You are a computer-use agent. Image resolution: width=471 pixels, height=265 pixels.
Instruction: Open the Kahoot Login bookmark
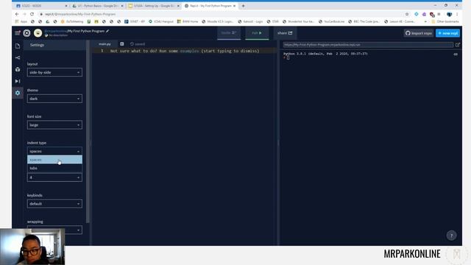pos(250,21)
